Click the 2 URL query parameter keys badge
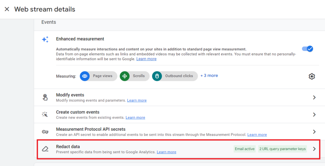This screenshot has height=166, width=325. (282, 149)
